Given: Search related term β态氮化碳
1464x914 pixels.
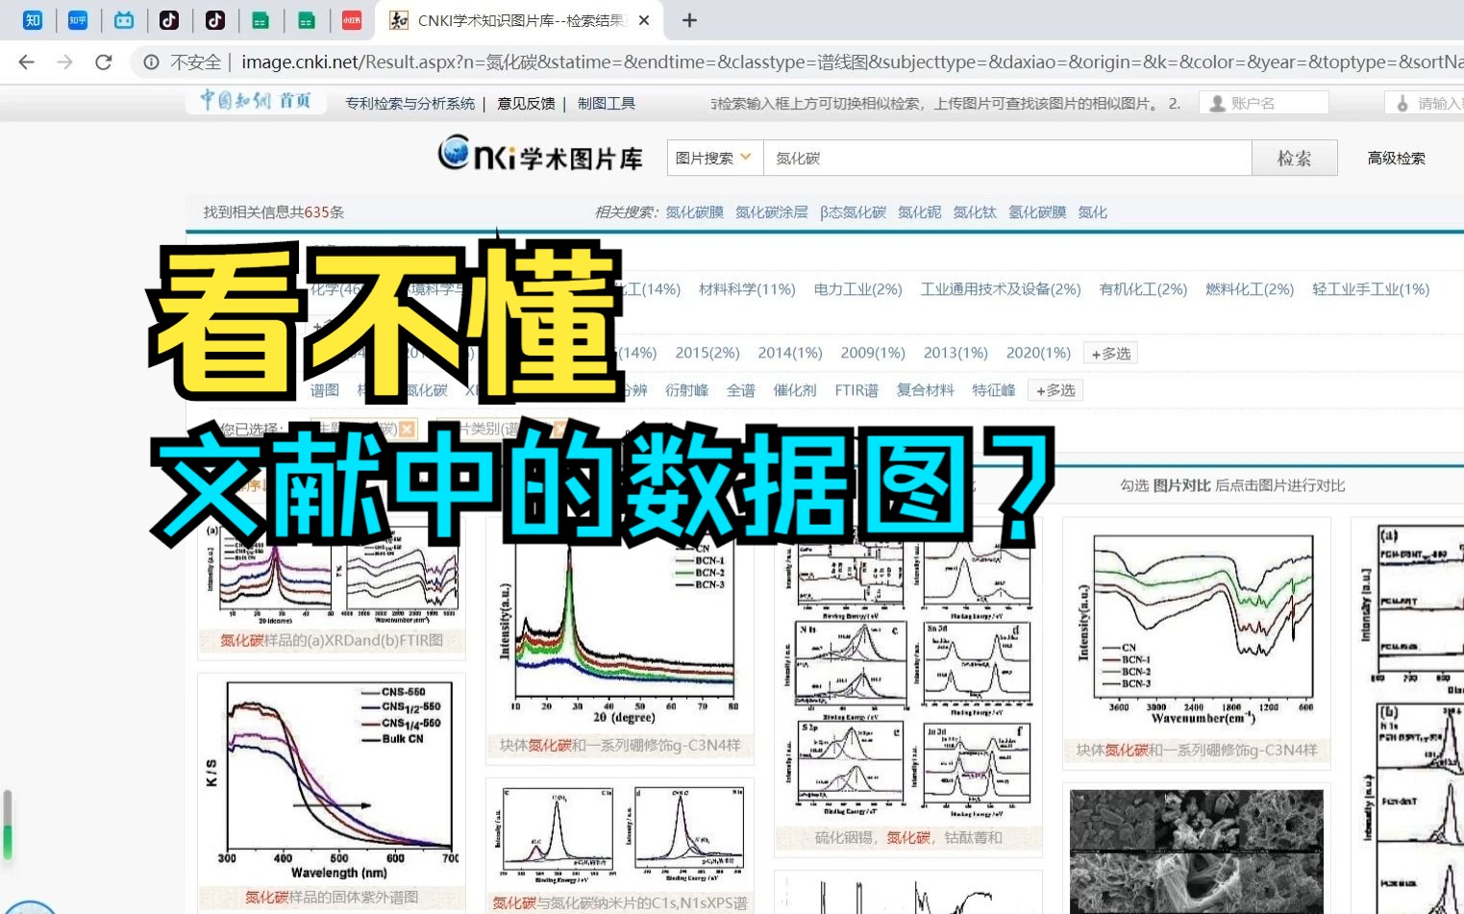Looking at the screenshot, I should pyautogui.click(x=853, y=212).
